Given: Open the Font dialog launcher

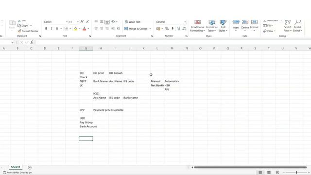Looking at the screenshot, I should [x=90, y=36].
